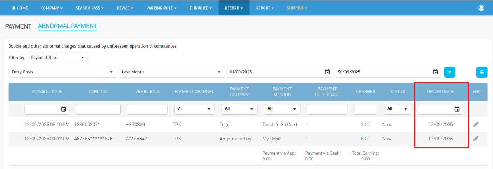The width and height of the screenshot is (493, 169).
Task: Open the E-Invoice menu
Action: click(x=201, y=8)
